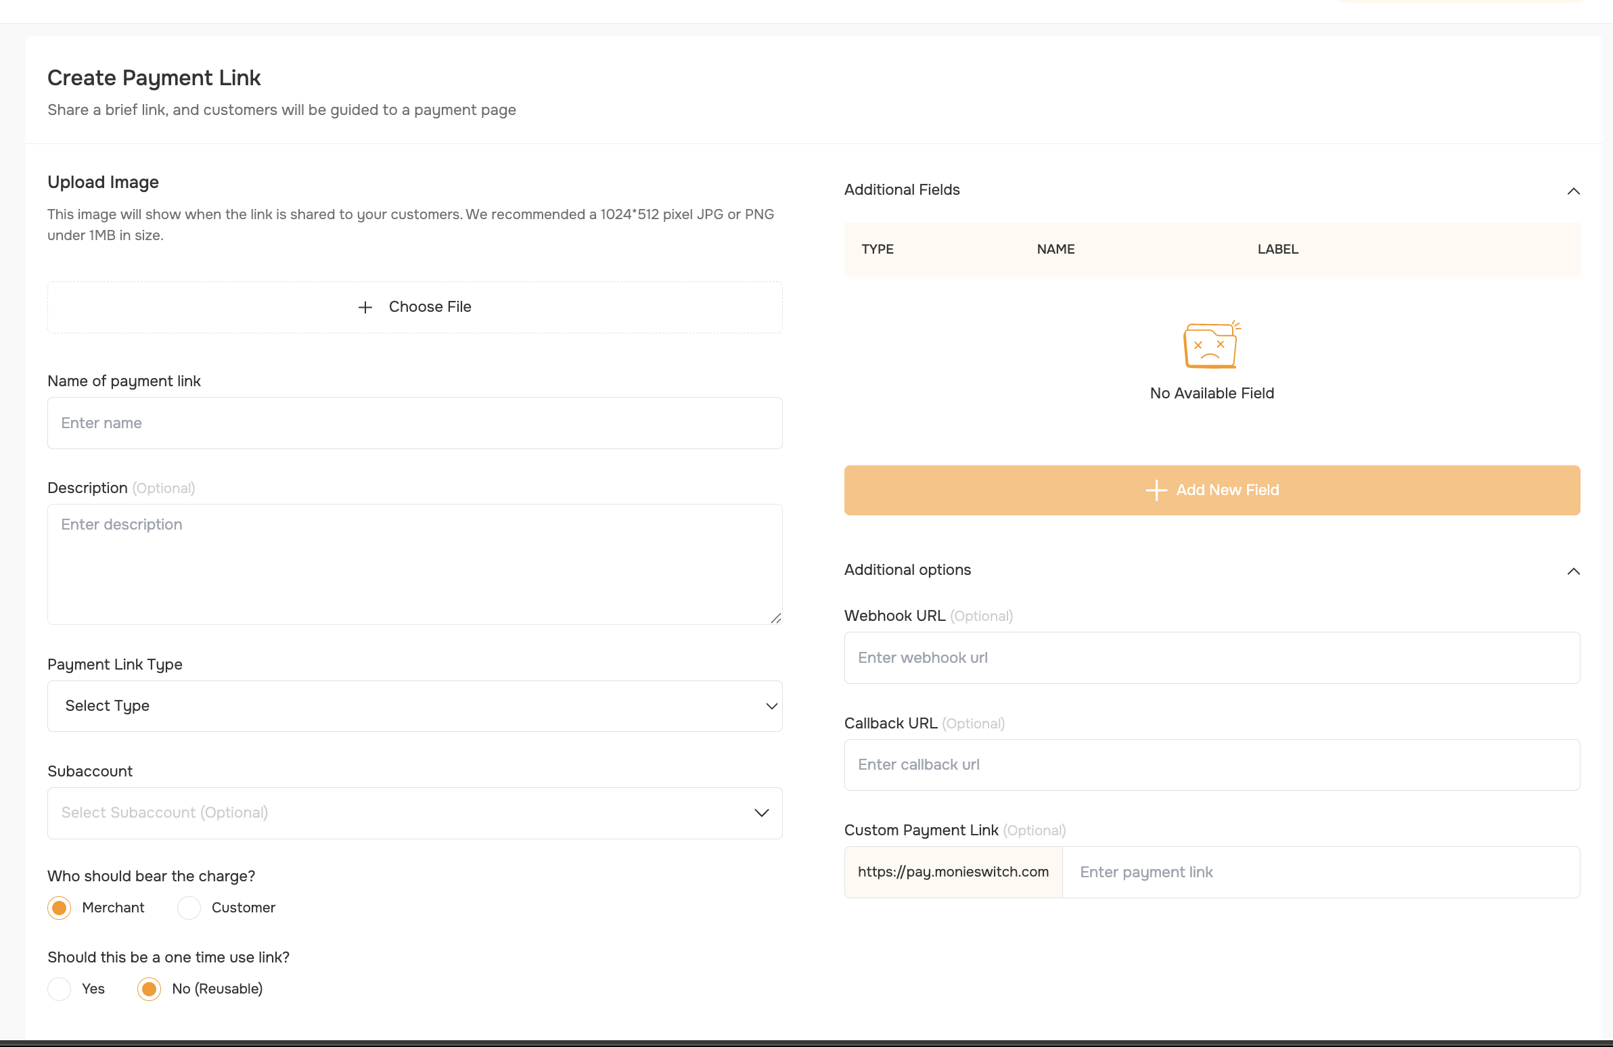This screenshot has height=1047, width=1613.
Task: Click the Additional options section heading
Action: (x=907, y=570)
